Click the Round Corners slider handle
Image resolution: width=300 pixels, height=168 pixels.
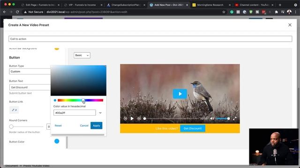point(11,126)
